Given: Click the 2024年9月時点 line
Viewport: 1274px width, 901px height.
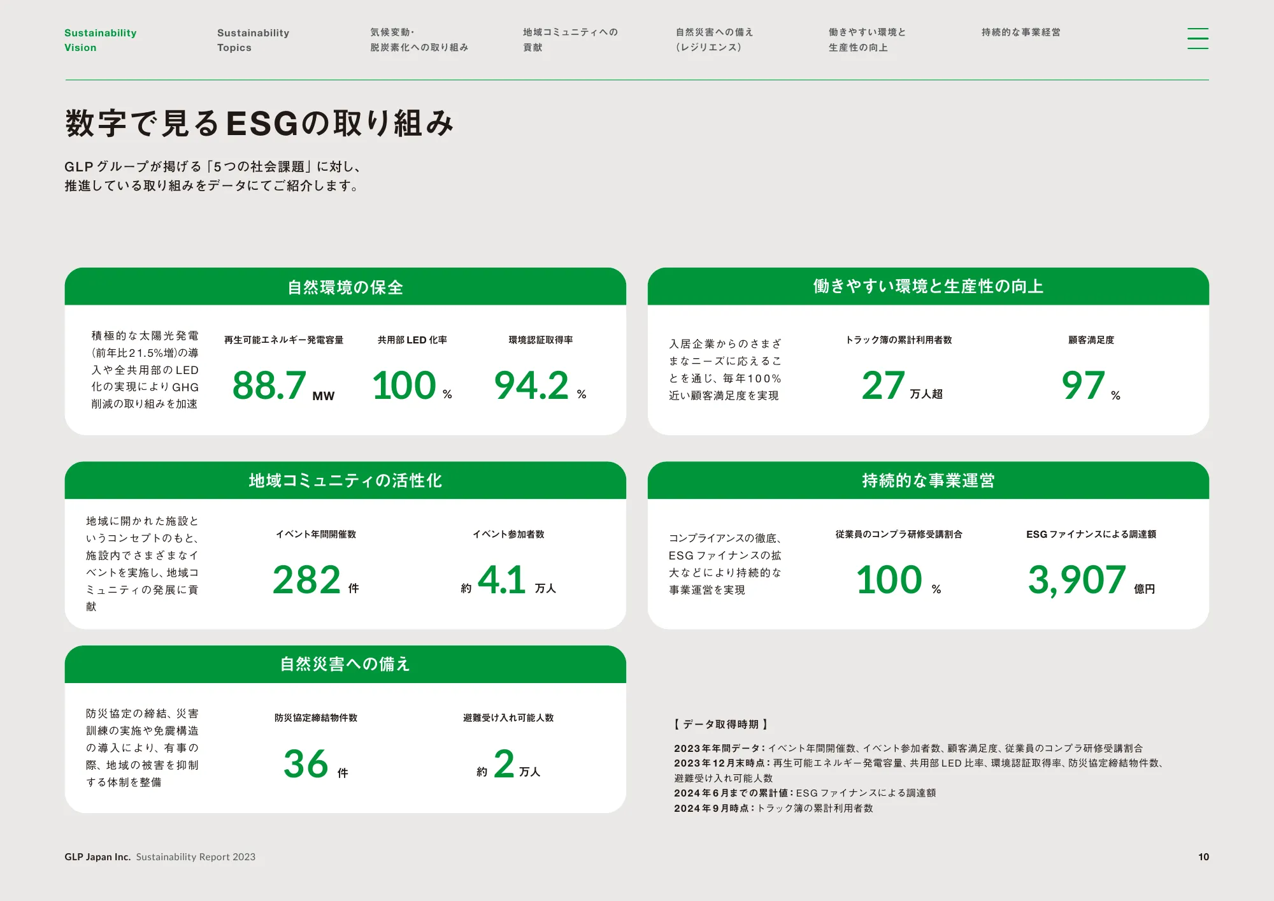Looking at the screenshot, I should pyautogui.click(x=773, y=809).
